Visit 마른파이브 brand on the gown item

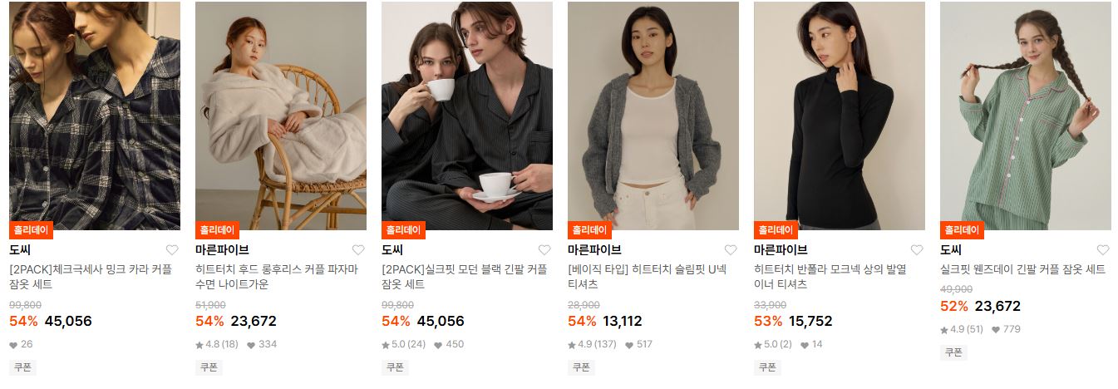tap(222, 249)
